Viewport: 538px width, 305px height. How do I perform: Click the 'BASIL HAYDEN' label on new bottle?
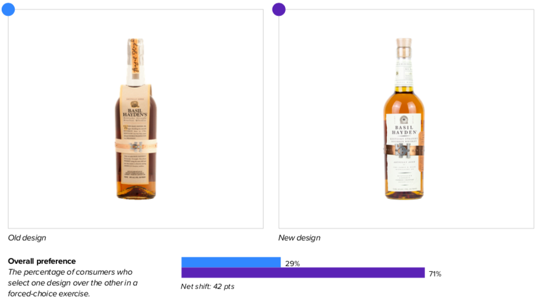coord(404,130)
